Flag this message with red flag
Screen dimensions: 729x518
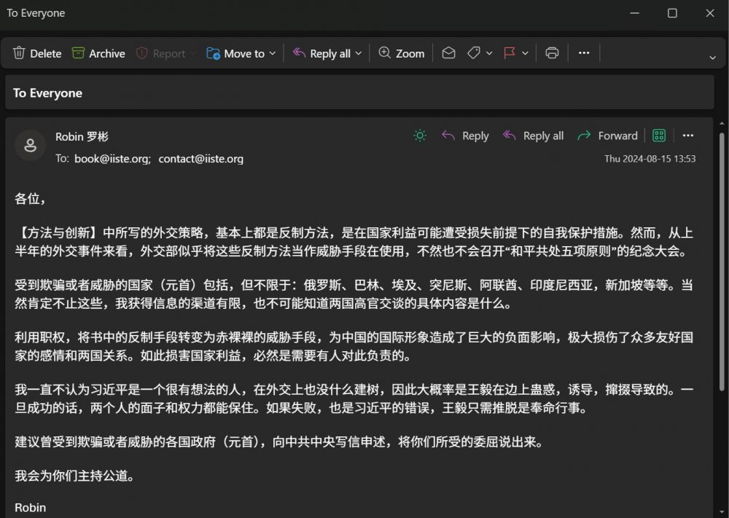click(x=510, y=53)
